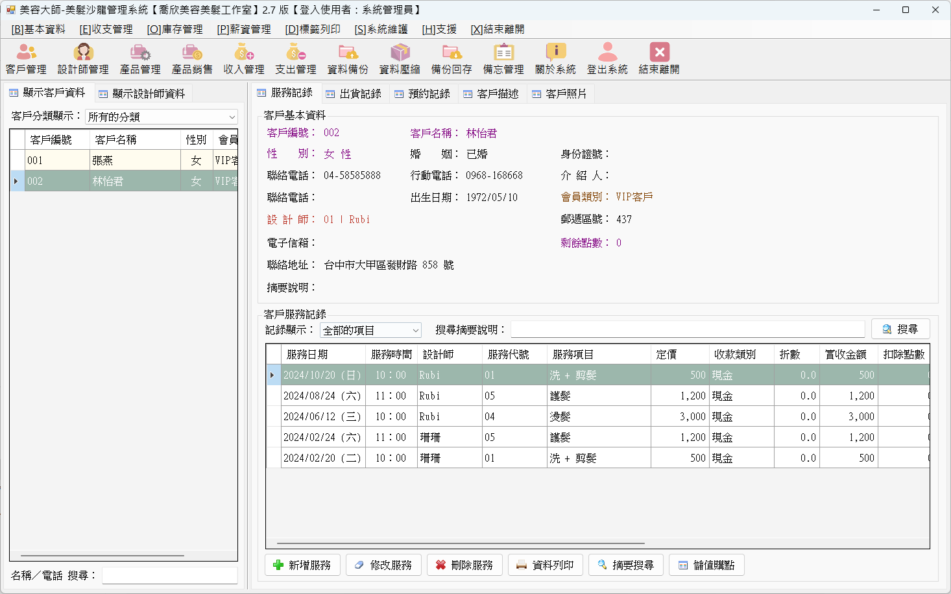
Task: Launch 資料備份 data backup icon
Action: pos(348,59)
